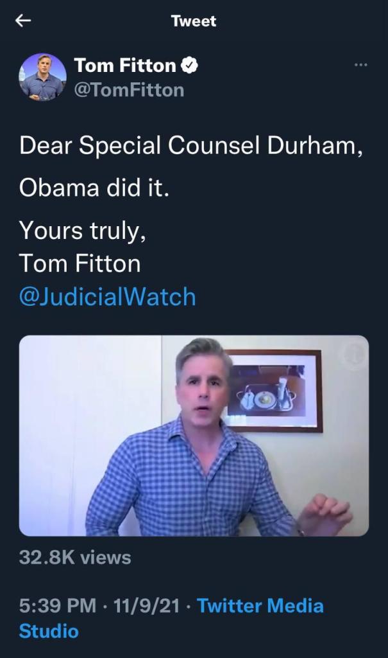The image size is (388, 658).
Task: Tap Tom Fitton's profile avatar
Action: (43, 77)
